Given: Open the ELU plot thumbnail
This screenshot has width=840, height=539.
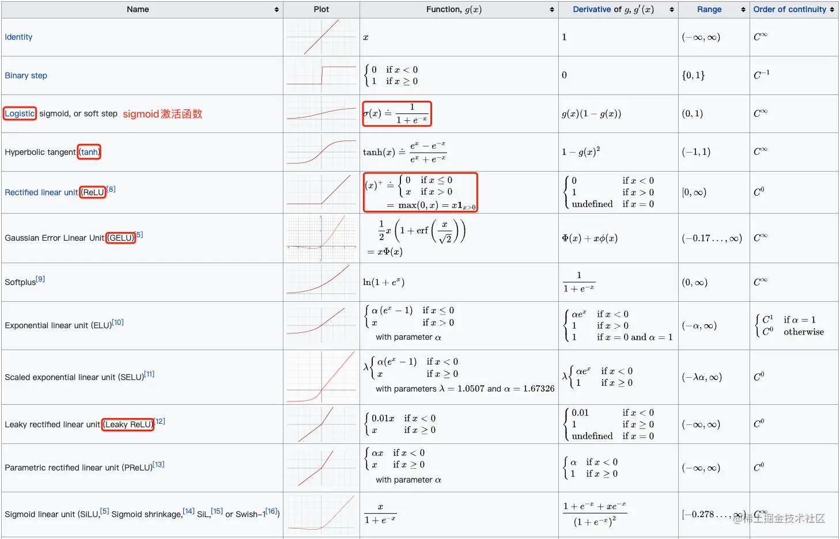Looking at the screenshot, I should (x=321, y=325).
